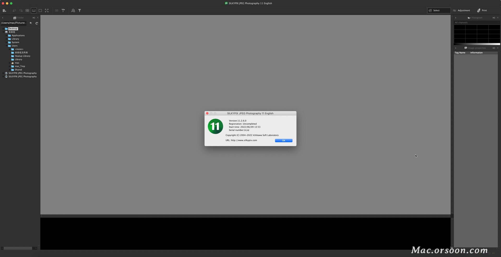Switch to the Adjustment section
Screen dimensions: 501x257
[461, 10]
